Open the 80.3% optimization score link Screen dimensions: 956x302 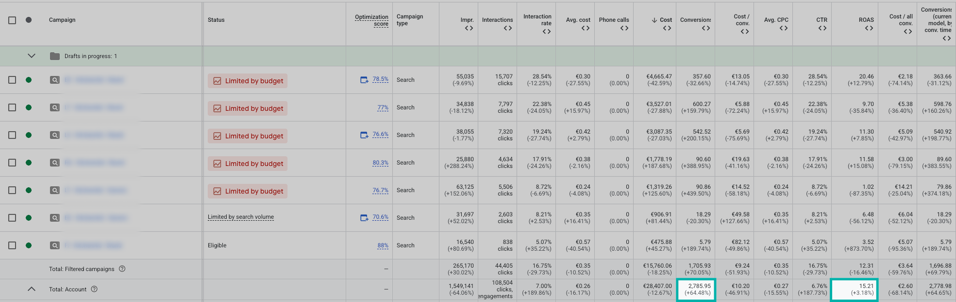pos(380,163)
